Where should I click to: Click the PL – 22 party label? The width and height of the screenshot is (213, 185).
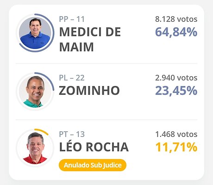(x=72, y=78)
